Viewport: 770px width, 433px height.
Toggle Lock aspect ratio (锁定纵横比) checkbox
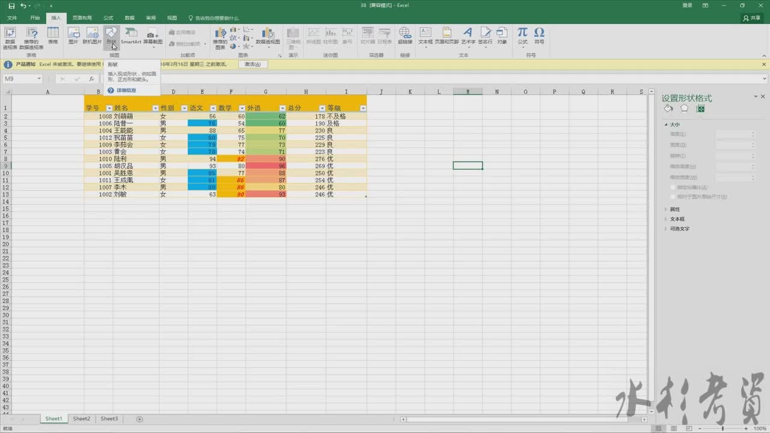[673, 187]
